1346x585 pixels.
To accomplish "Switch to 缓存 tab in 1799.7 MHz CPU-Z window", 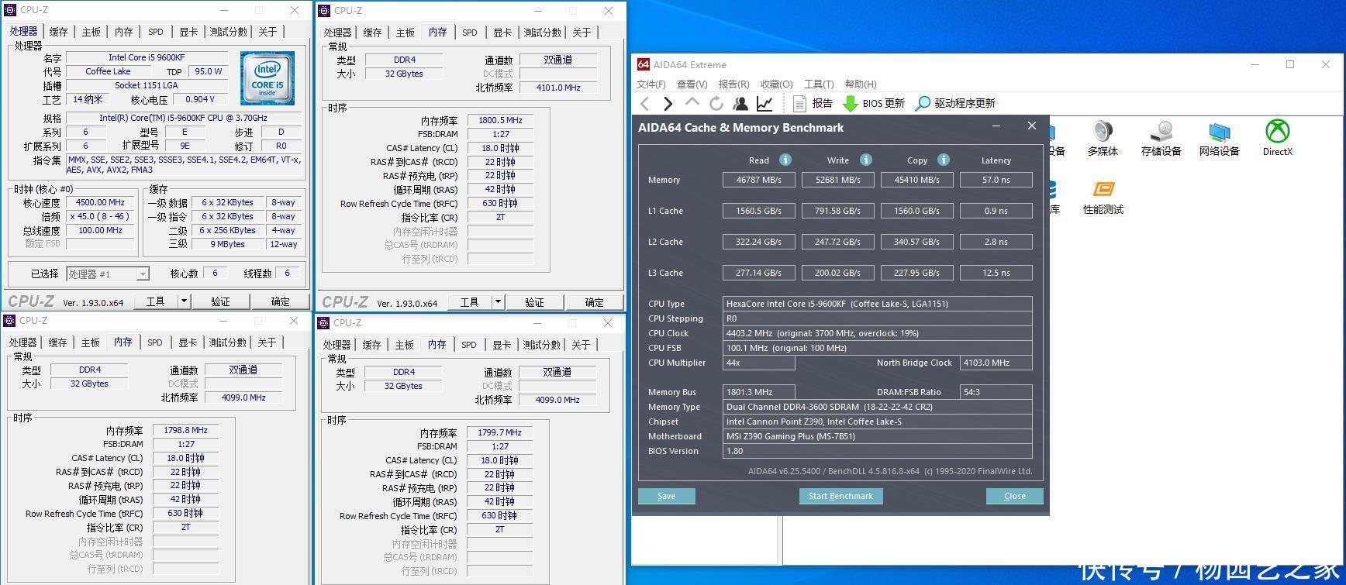I will (371, 345).
